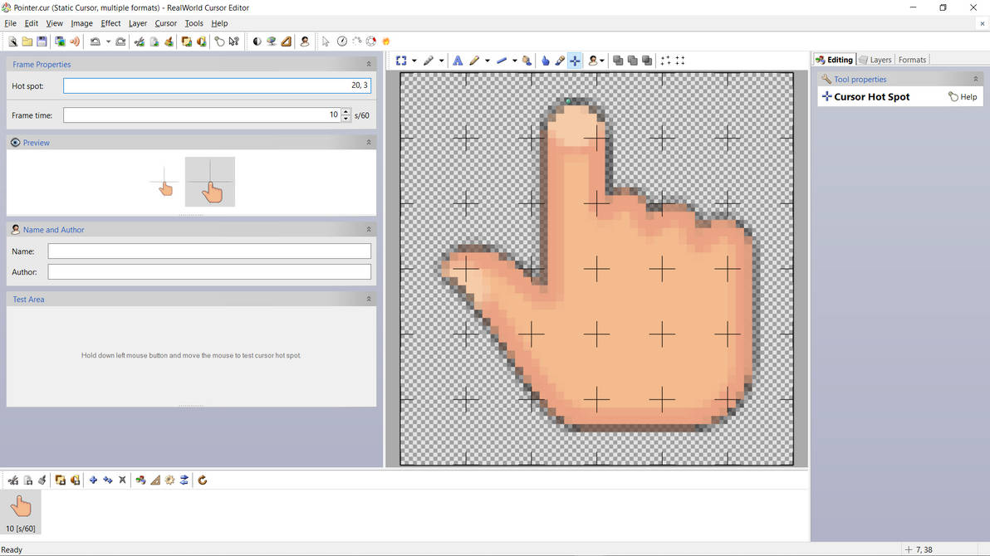Select the rectangular selection tool

tap(402, 60)
